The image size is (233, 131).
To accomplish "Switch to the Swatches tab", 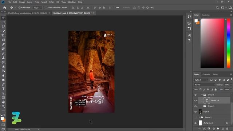I will [206, 15].
